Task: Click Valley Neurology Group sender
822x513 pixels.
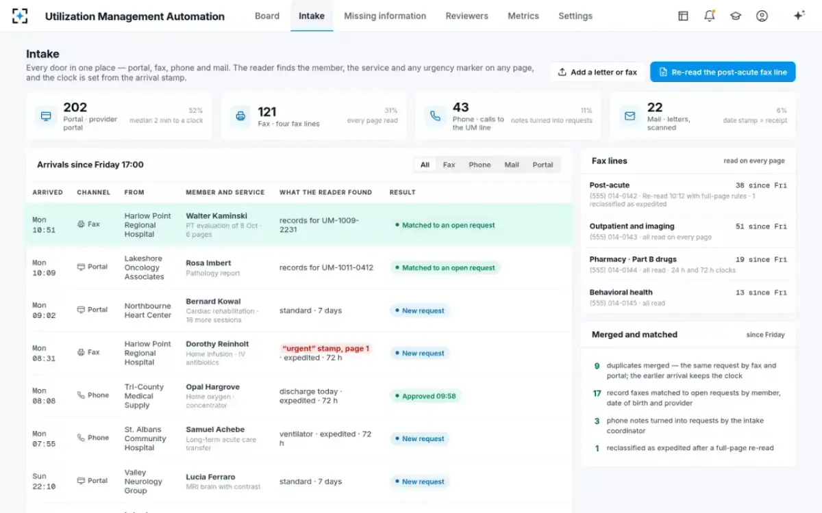Action: pyautogui.click(x=143, y=482)
